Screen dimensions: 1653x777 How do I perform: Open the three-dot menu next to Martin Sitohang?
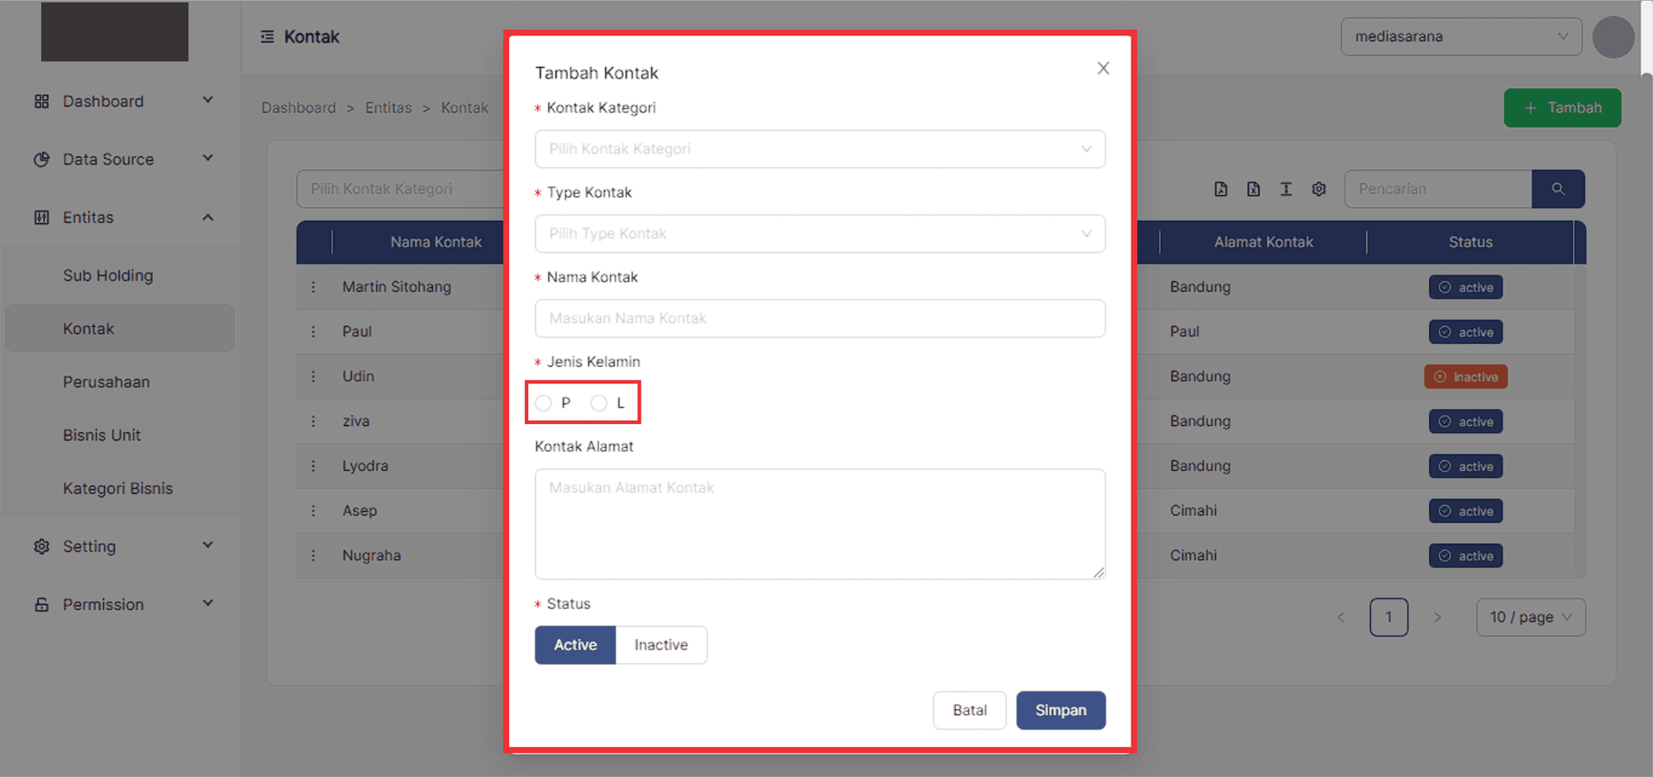pos(314,287)
